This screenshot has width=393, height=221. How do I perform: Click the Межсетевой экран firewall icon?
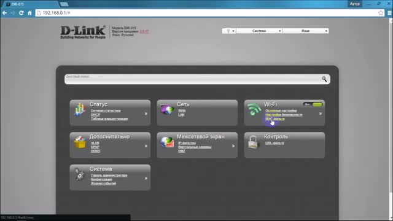pos(167,142)
